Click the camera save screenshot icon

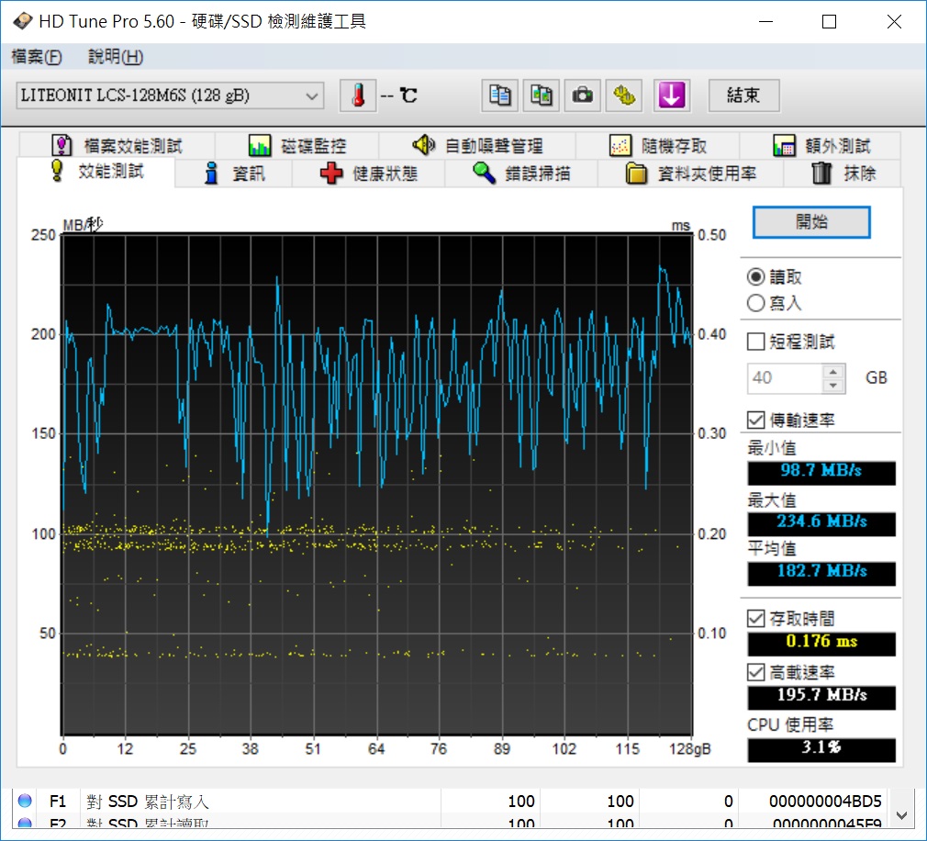click(582, 95)
